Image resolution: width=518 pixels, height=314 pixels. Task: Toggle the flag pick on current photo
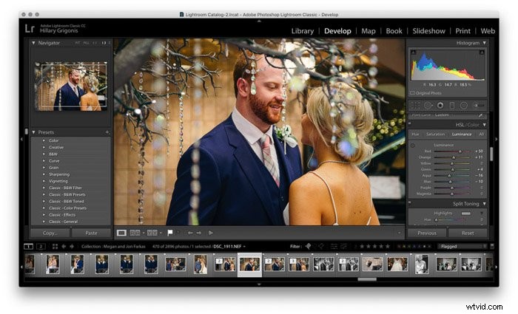point(169,233)
